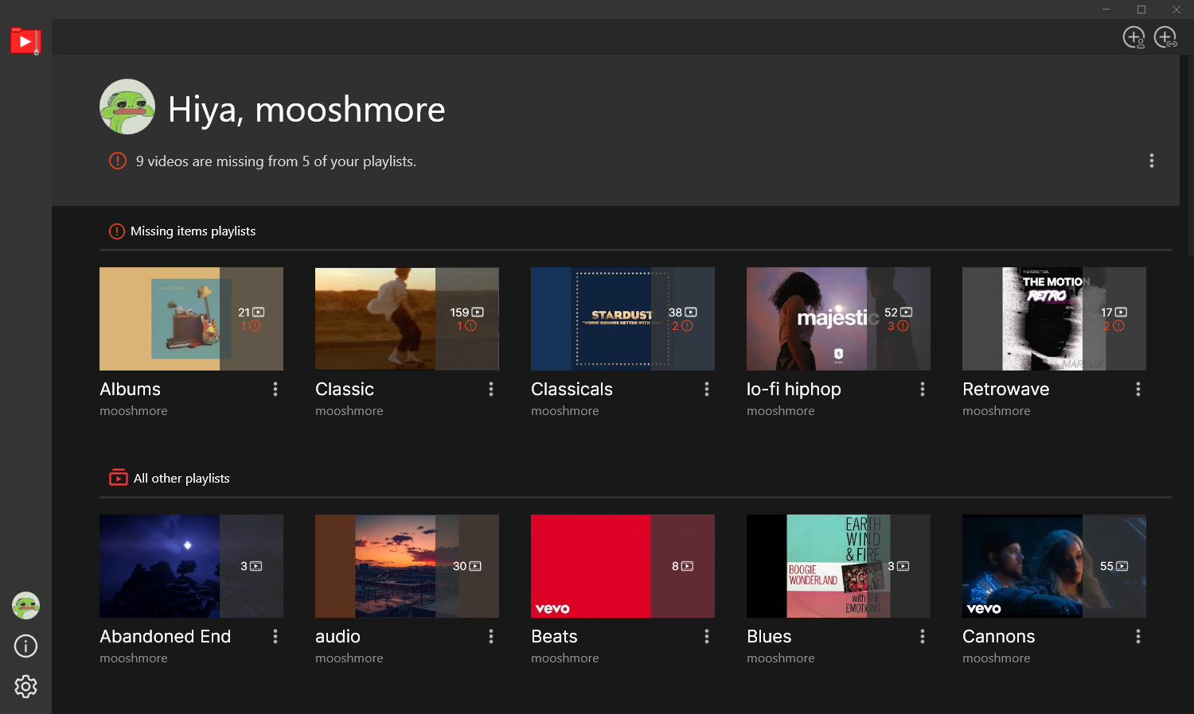
Task: Open the lo-fi hiphop majestic thumbnail
Action: point(838,319)
